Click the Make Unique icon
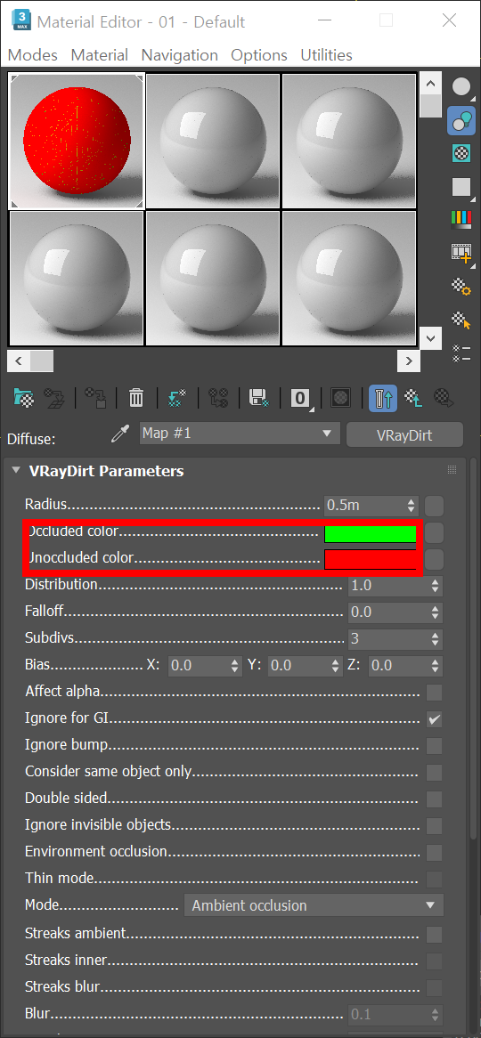Image resolution: width=481 pixels, height=1038 pixels. 177,398
